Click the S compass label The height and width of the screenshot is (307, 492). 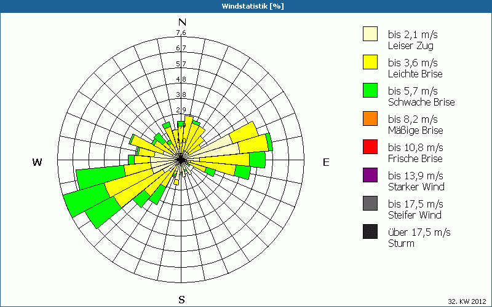pos(181,300)
